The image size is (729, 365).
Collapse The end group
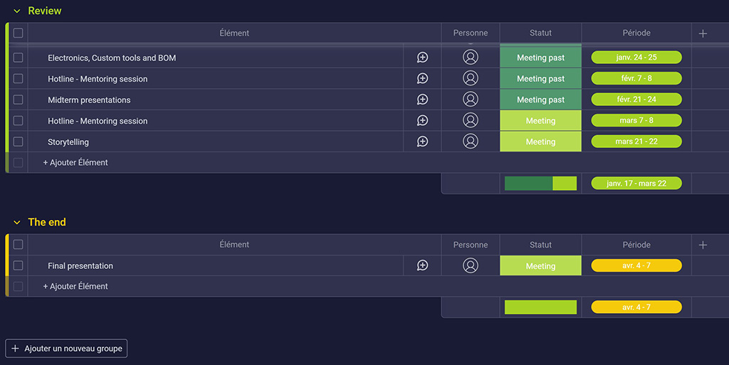(17, 223)
